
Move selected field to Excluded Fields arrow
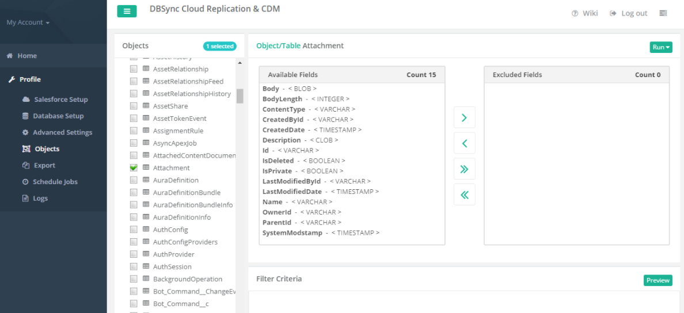point(464,119)
